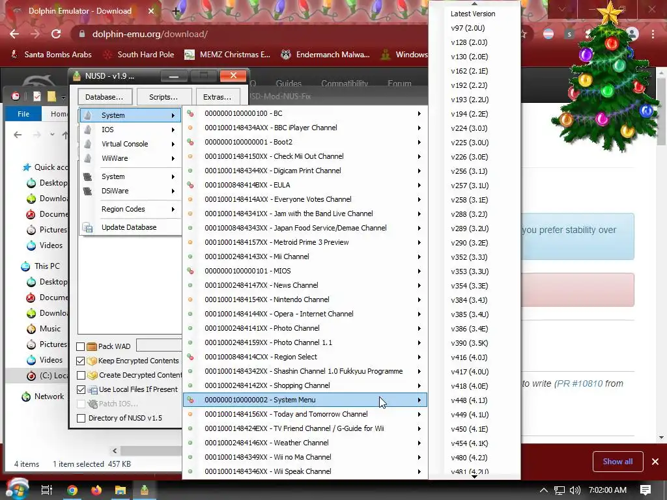667x500 pixels.
Task: Select the System Menu title entry
Action: tap(305, 400)
